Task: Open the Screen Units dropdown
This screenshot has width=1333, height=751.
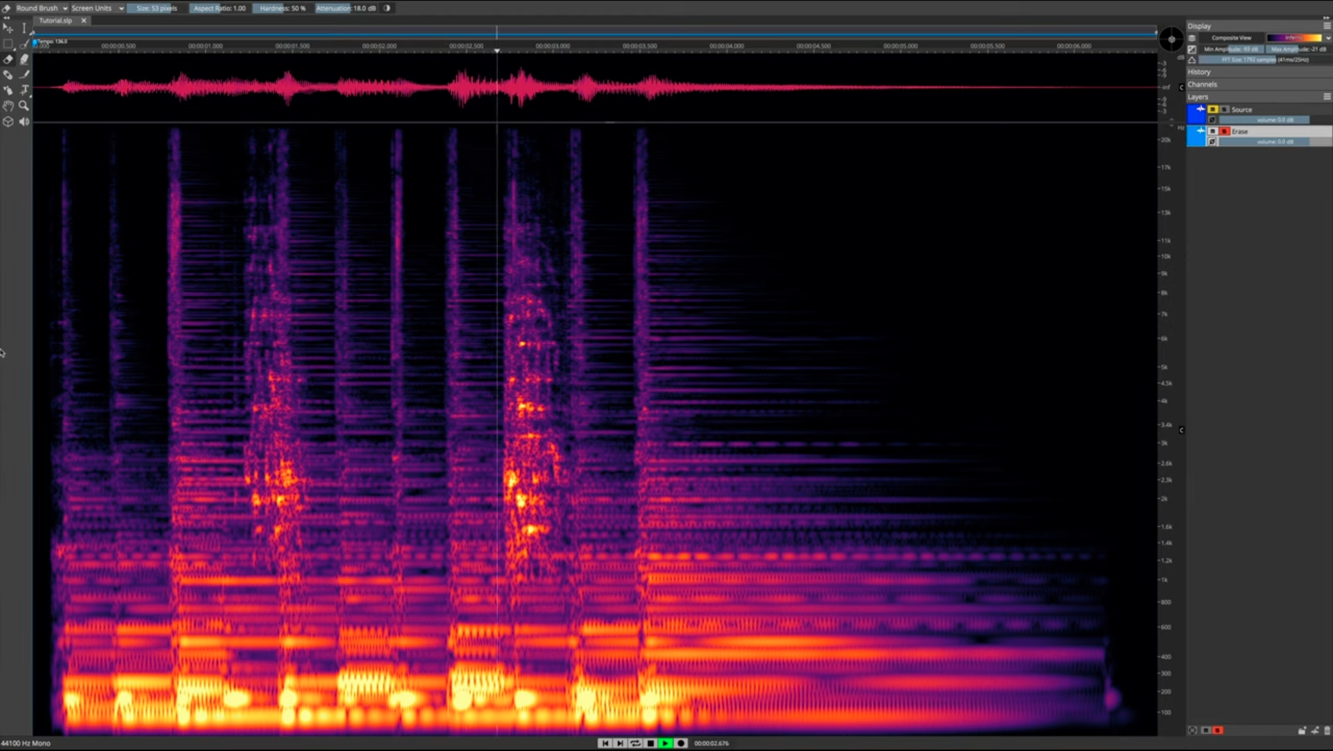Action: (x=97, y=8)
